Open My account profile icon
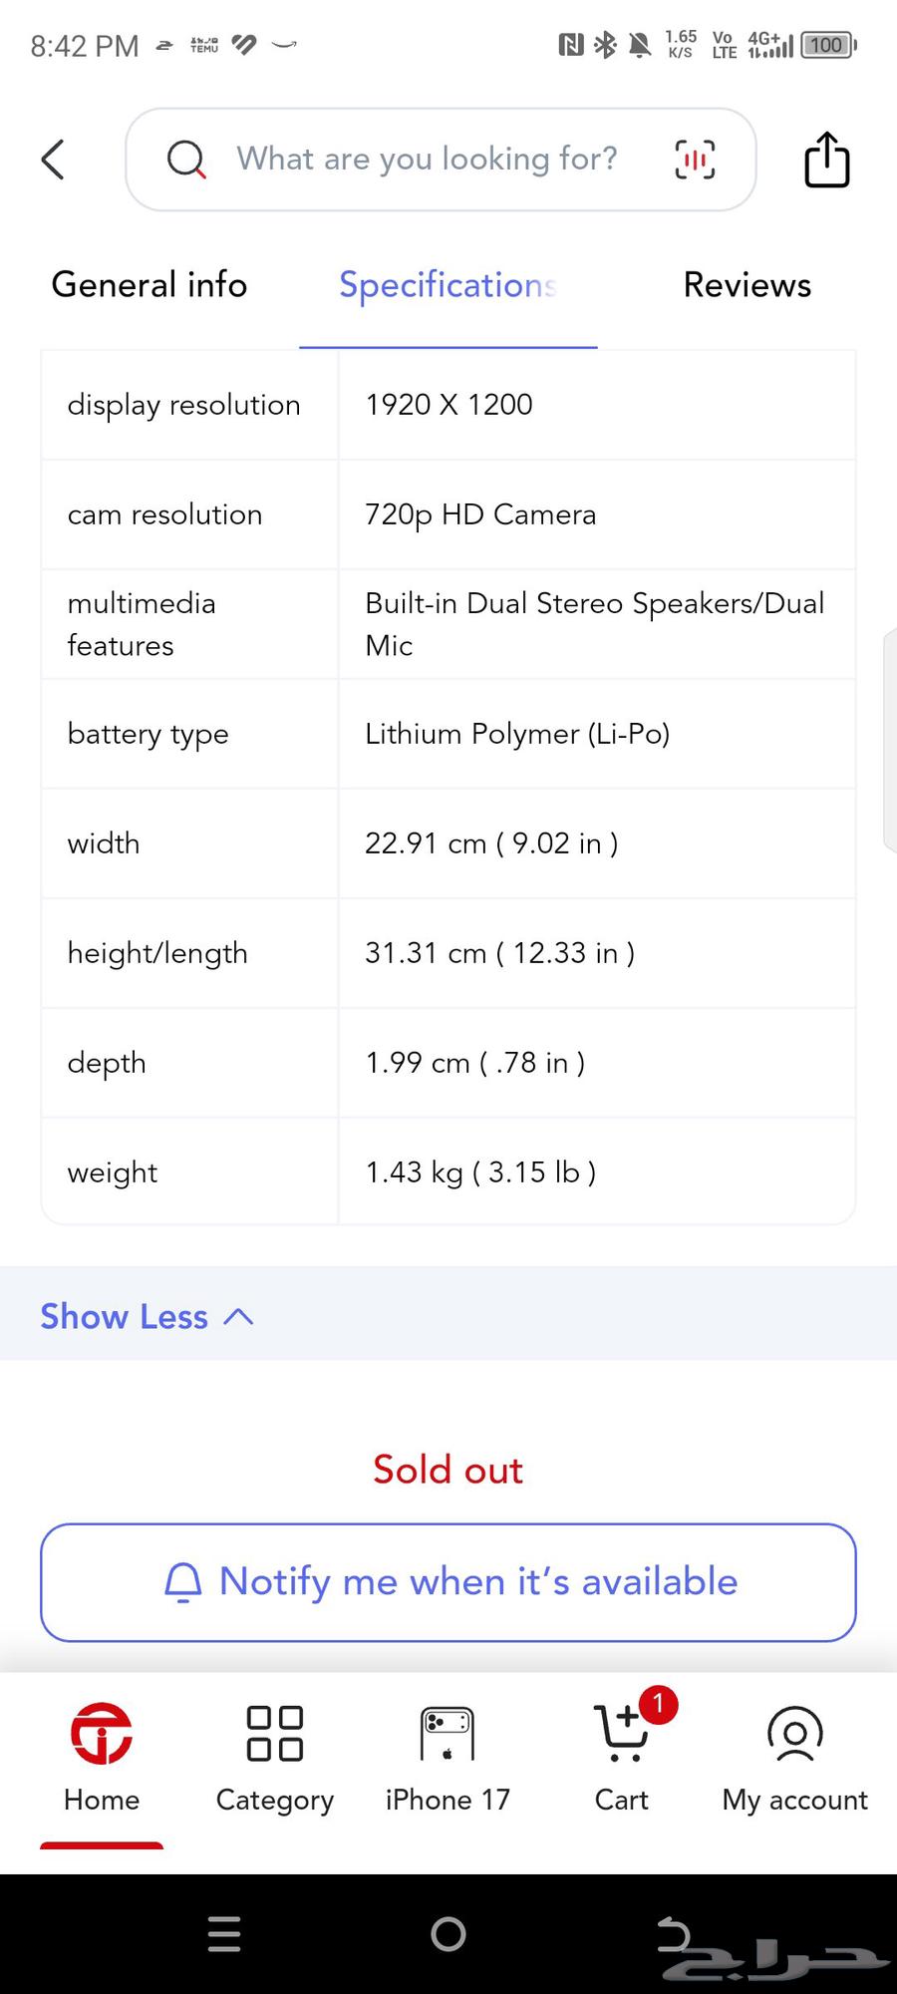This screenshot has width=897, height=1994. [x=794, y=1757]
